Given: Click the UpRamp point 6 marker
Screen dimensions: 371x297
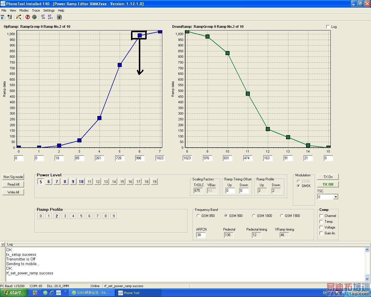Looking at the screenshot, I should [x=139, y=35].
